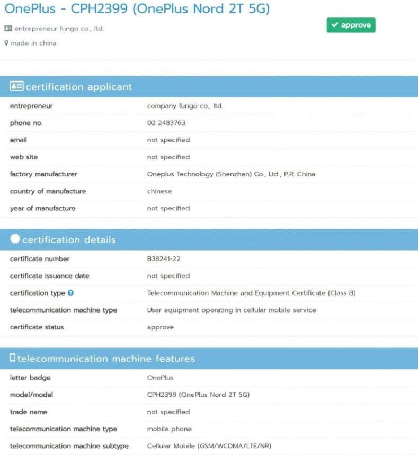Click the certificate number B38241-22
The height and width of the screenshot is (455, 418).
click(x=163, y=259)
